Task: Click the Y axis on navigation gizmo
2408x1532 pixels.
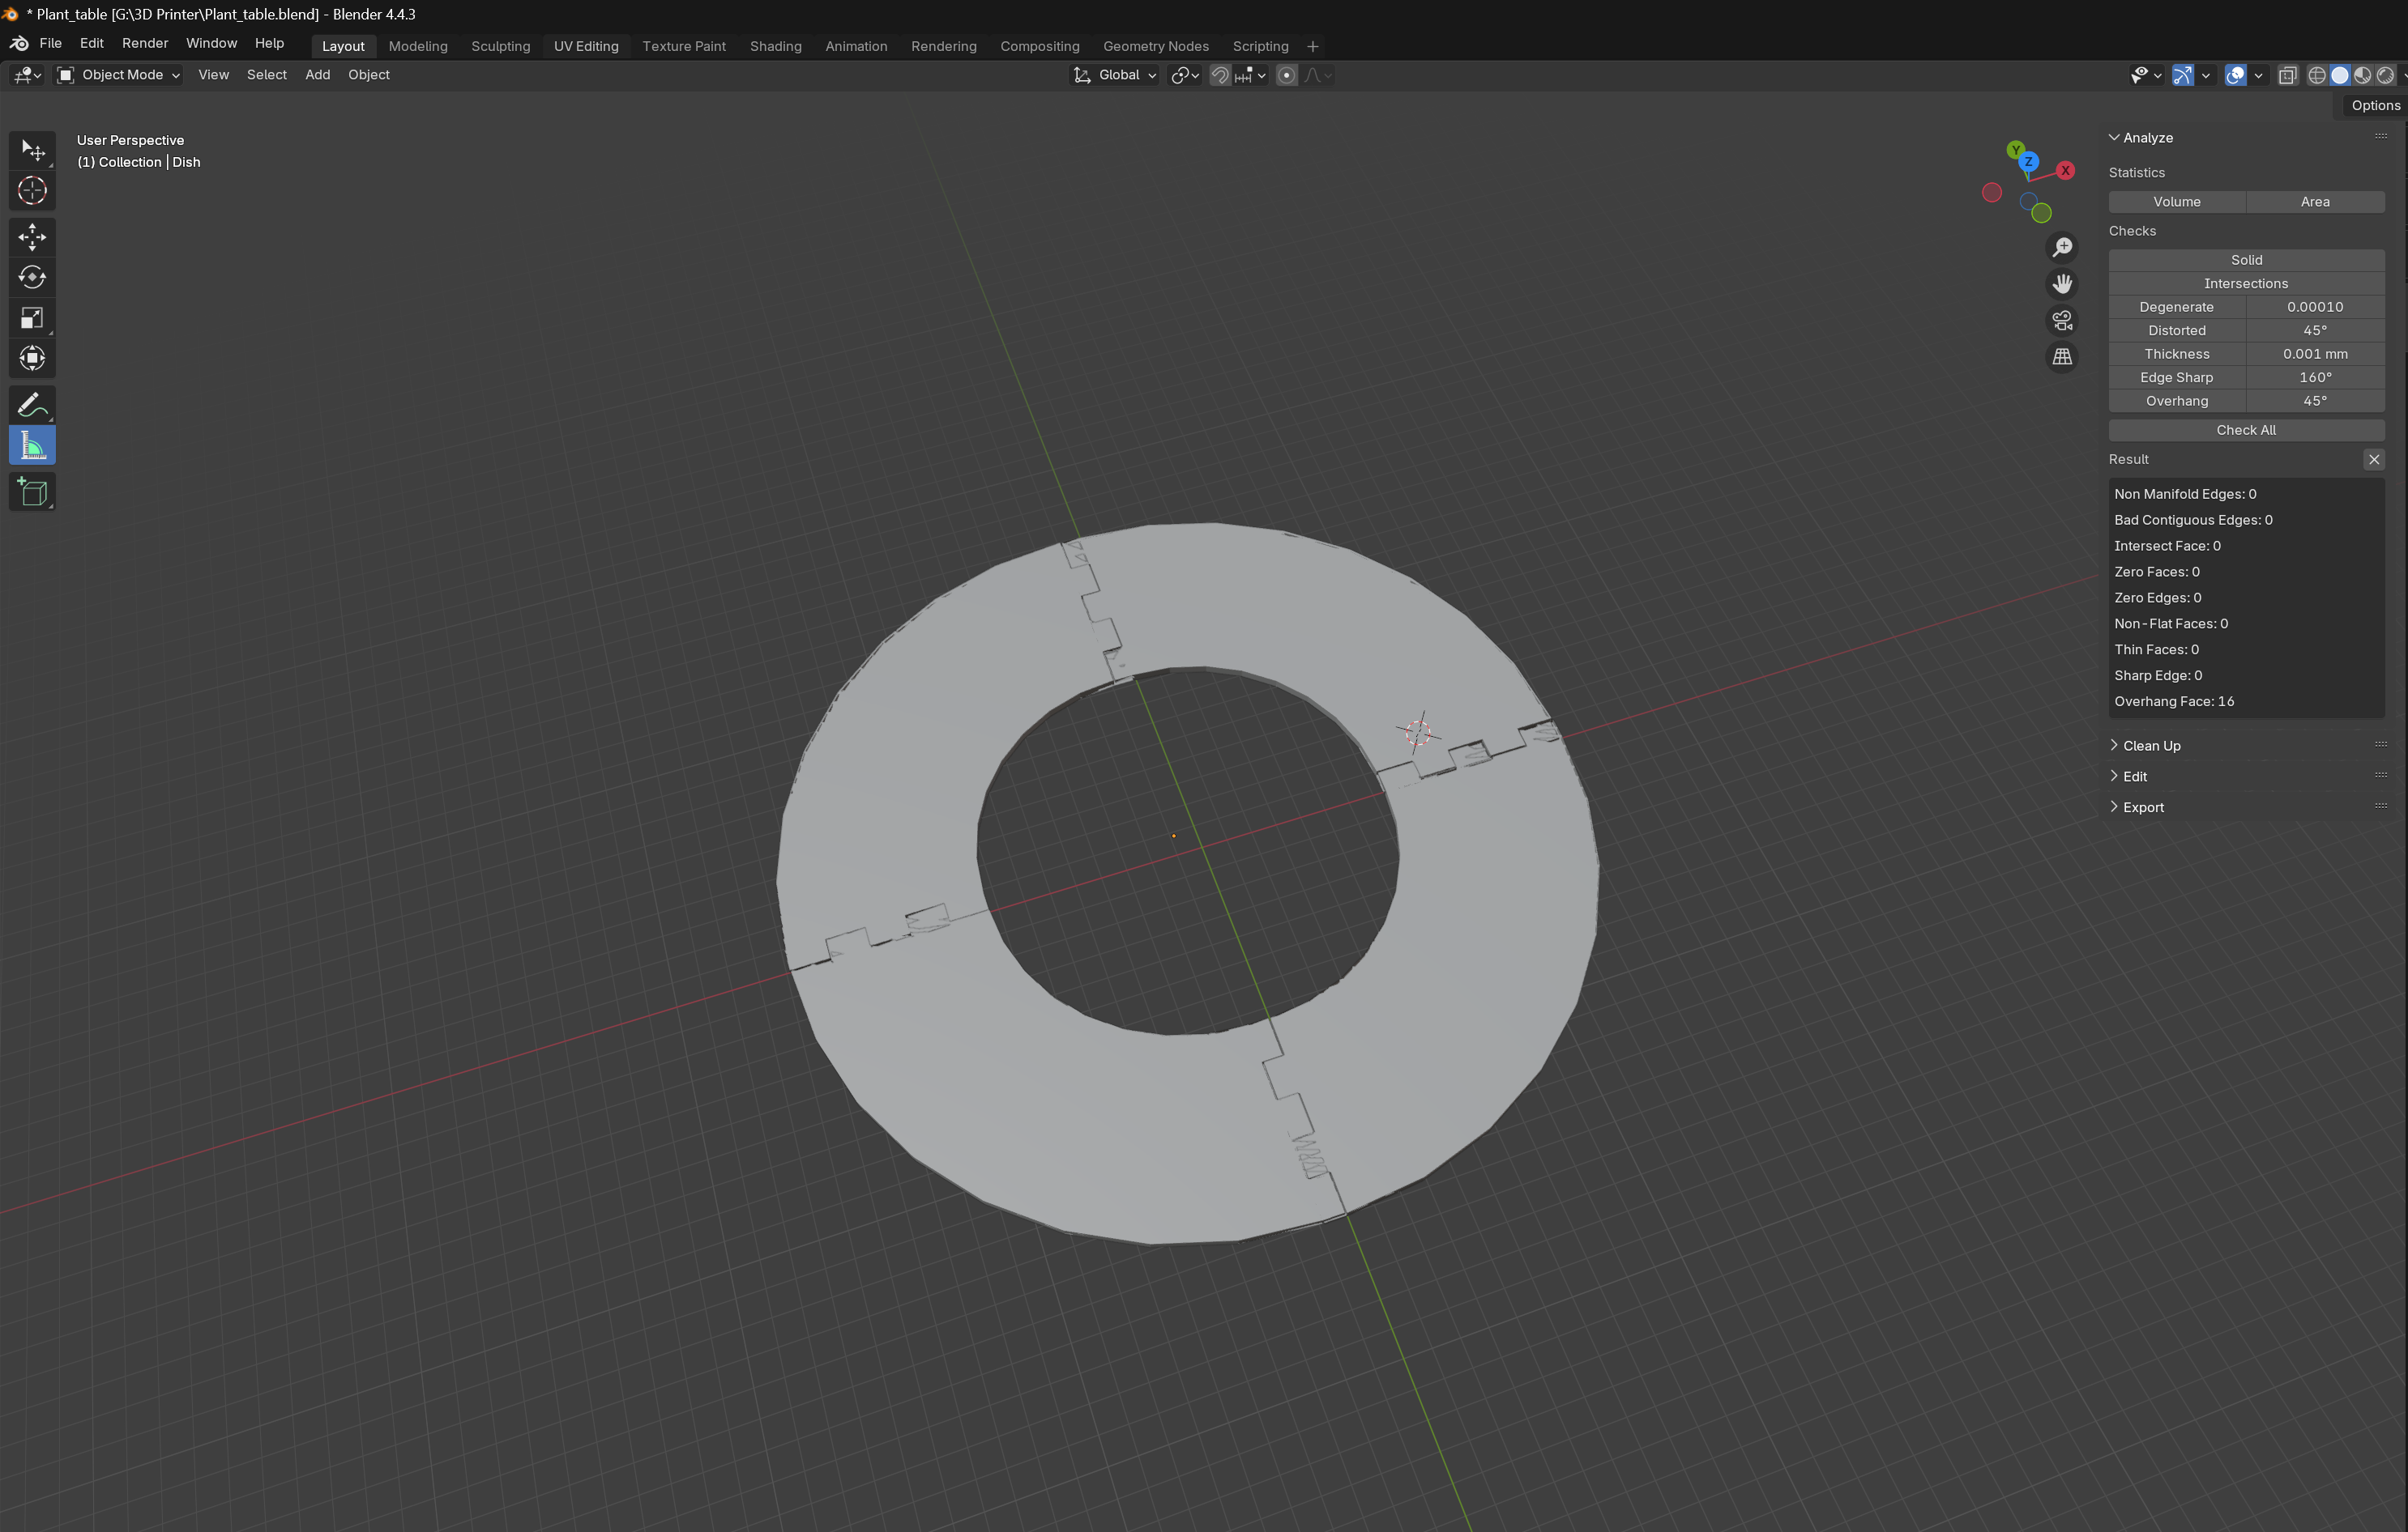Action: (2016, 149)
